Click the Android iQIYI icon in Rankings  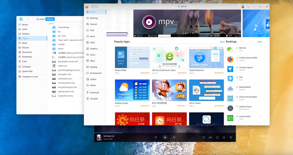click(230, 118)
